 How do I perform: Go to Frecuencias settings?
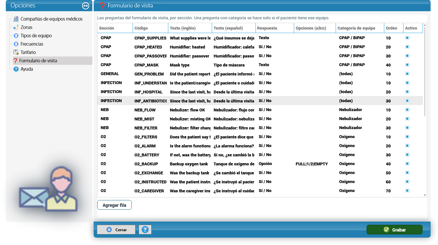(x=32, y=44)
